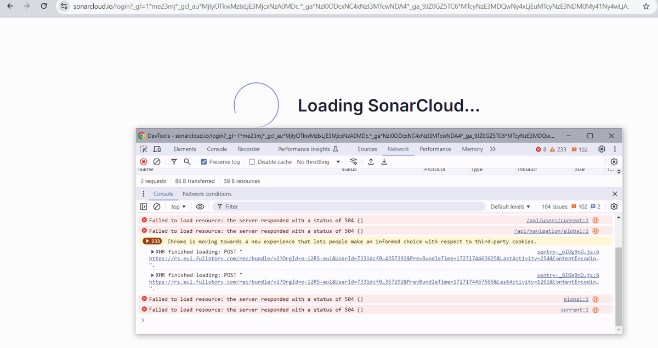Viewport: 658px width, 348px height.
Task: Open the No throttling dropdown
Action: pos(319,162)
